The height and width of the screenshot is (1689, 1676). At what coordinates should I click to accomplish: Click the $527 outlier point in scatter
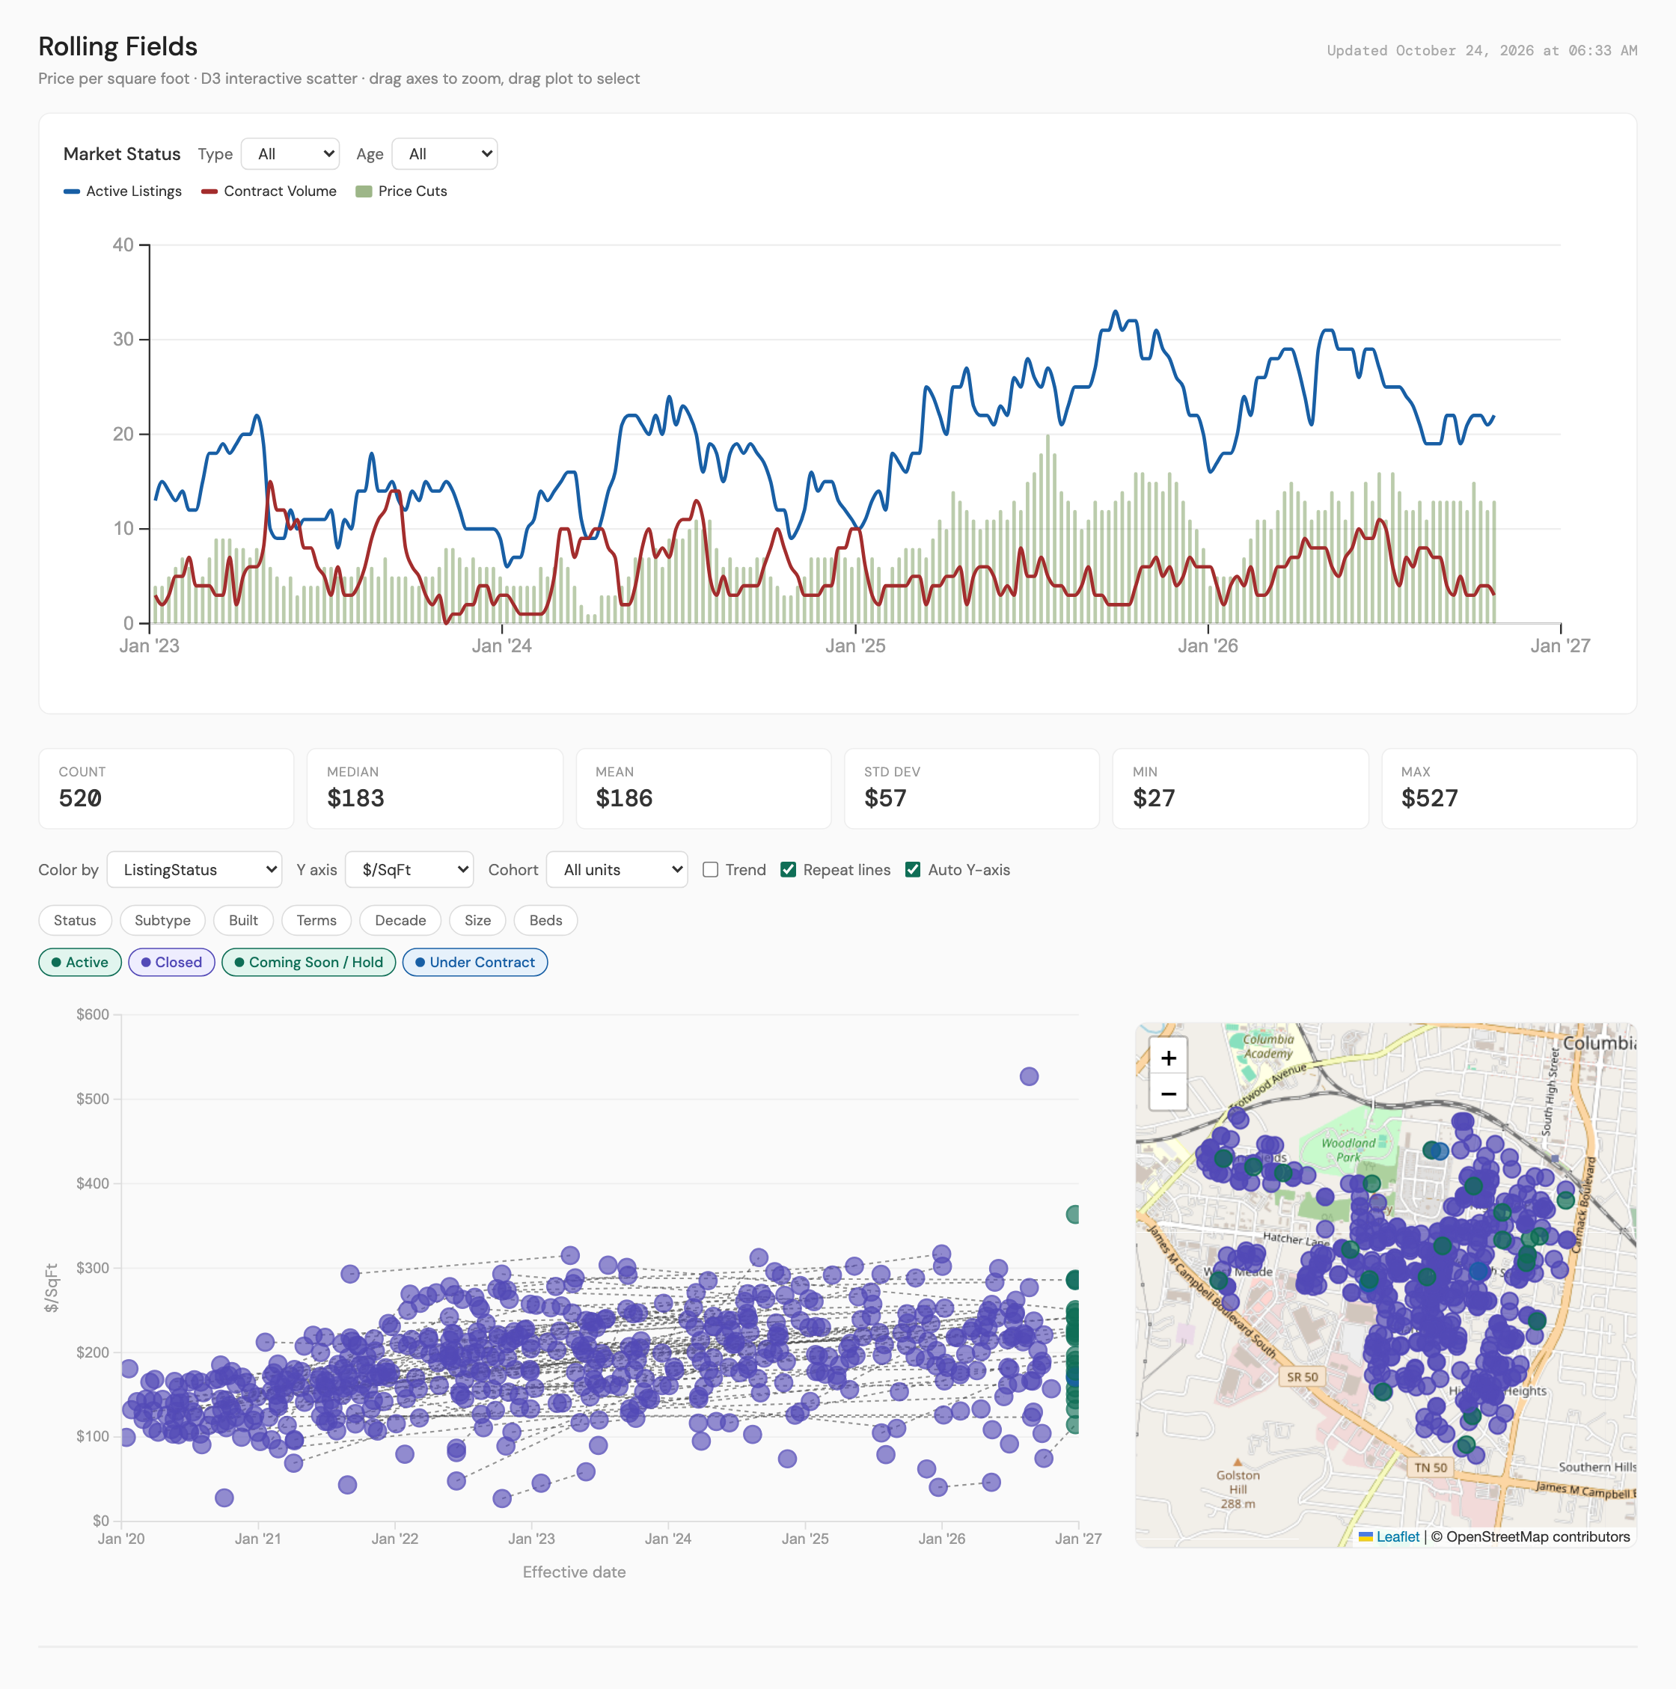point(1029,1076)
